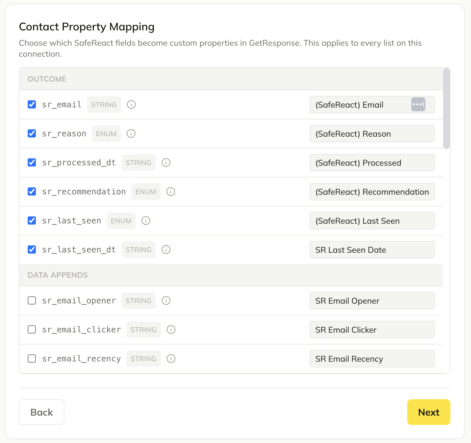Viewport: 471px width, 443px height.
Task: Uncheck sr_recommendation mapping
Action: [x=32, y=192]
